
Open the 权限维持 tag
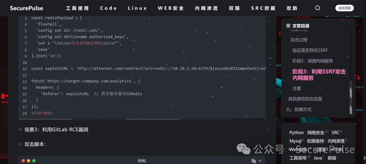tap(316, 141)
